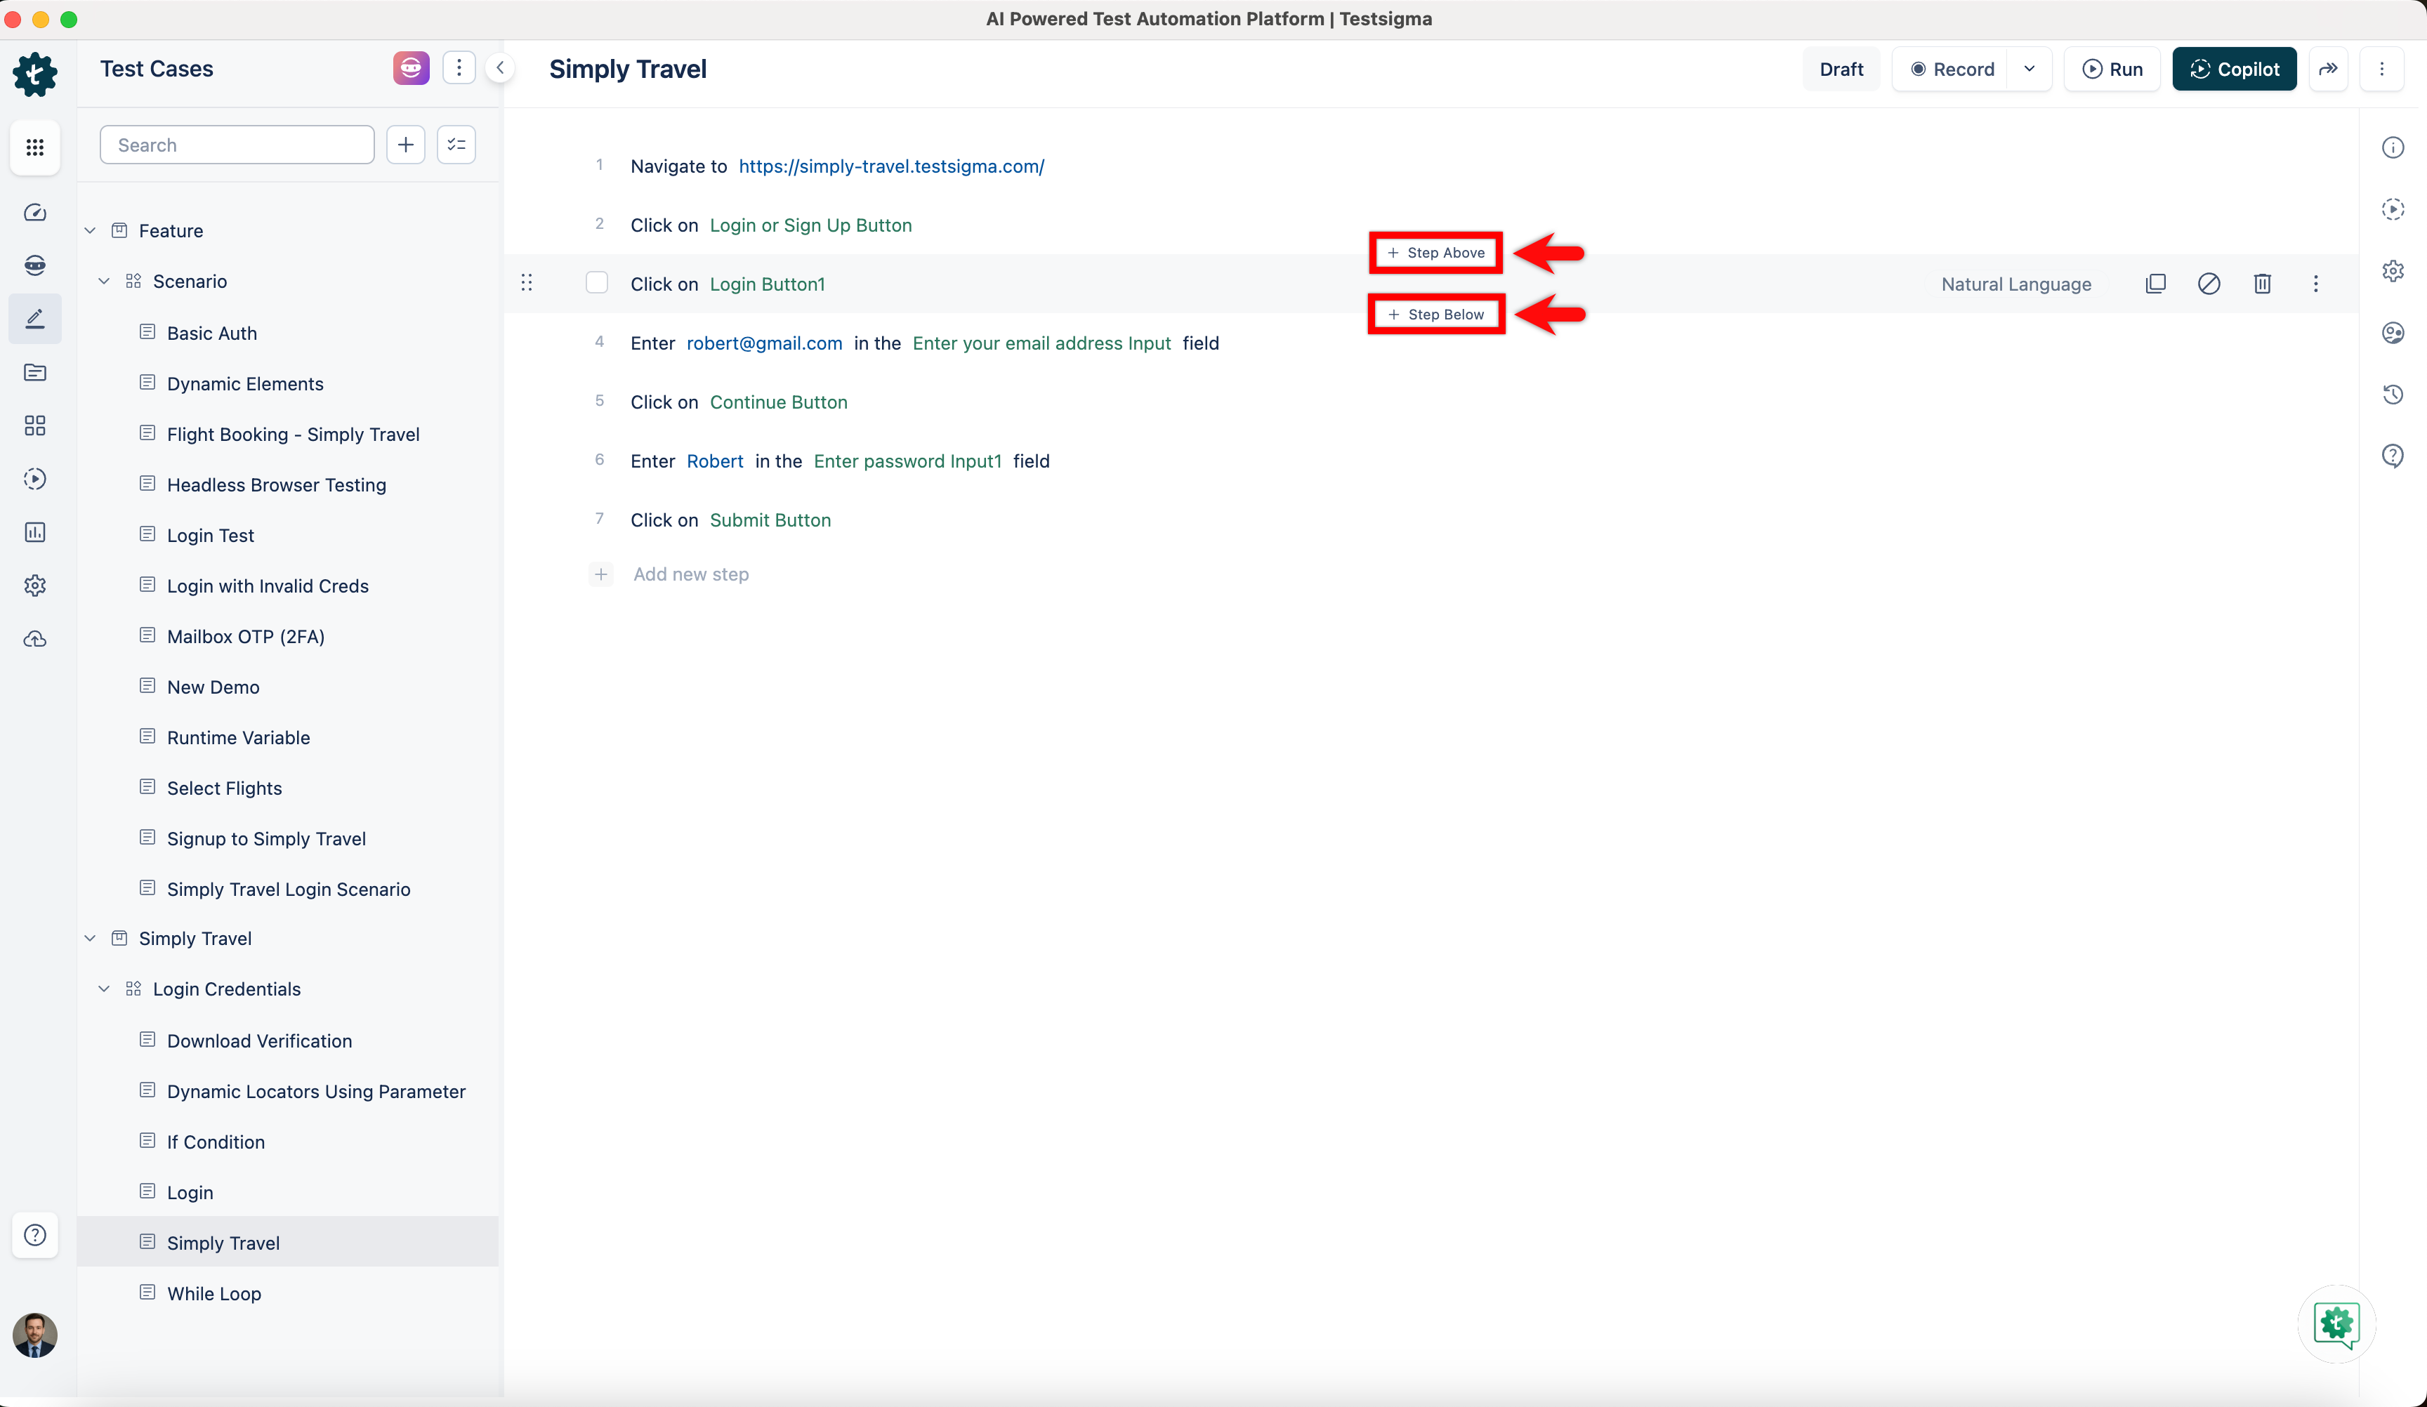Image resolution: width=2427 pixels, height=1407 pixels.
Task: Open the info panel icon on right rail
Action: pyautogui.click(x=2393, y=147)
